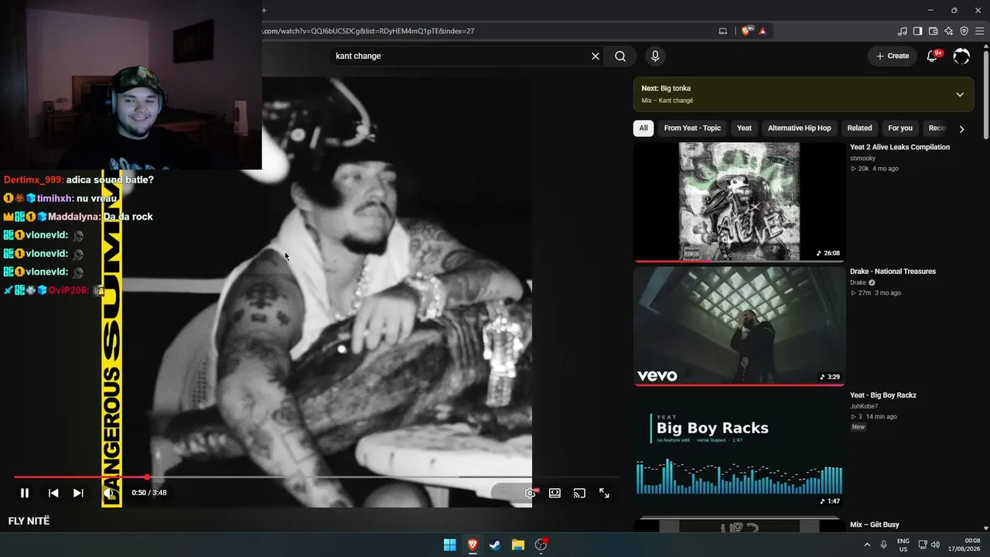Cast the video to a TV
This screenshot has height=557, width=990.
[579, 493]
